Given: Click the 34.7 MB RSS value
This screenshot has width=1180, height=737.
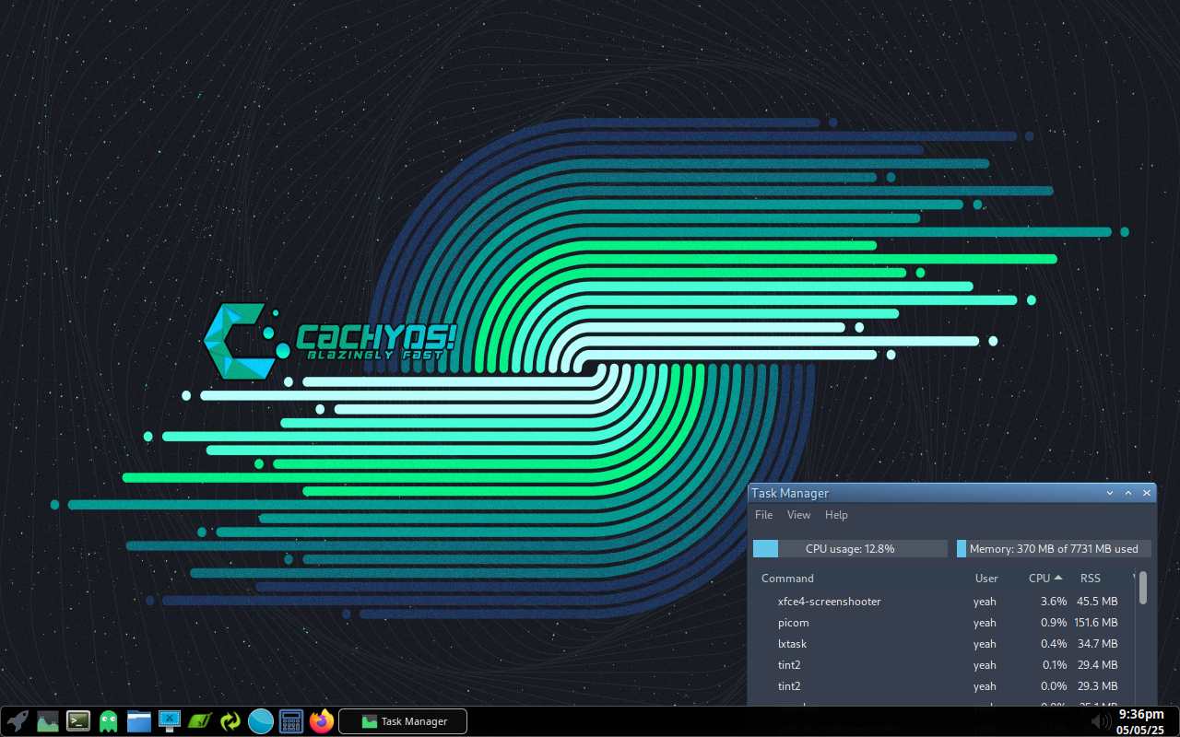Looking at the screenshot, I should click(1097, 644).
